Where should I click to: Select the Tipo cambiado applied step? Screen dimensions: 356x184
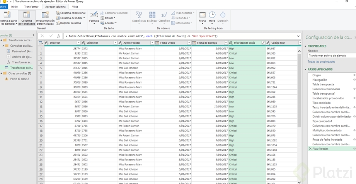coord(321,103)
